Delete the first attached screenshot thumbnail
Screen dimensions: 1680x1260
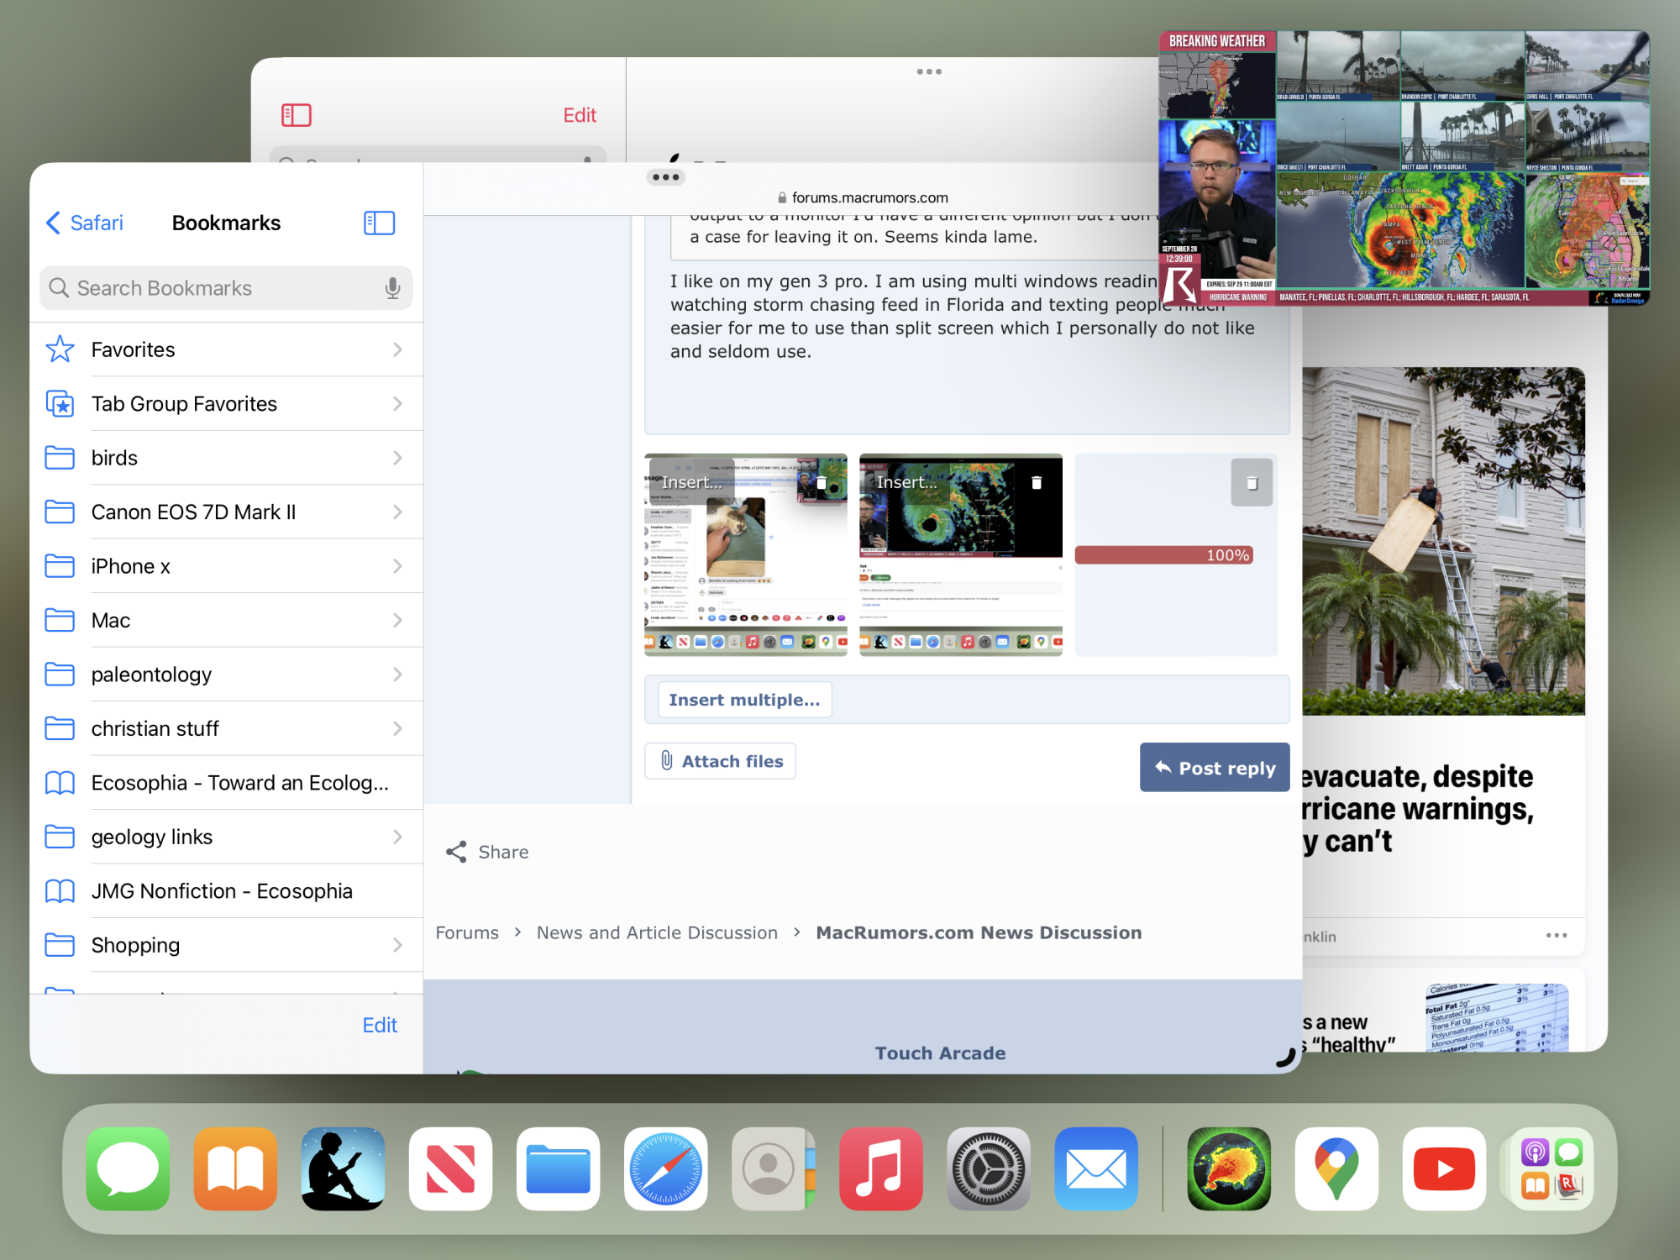tap(822, 483)
